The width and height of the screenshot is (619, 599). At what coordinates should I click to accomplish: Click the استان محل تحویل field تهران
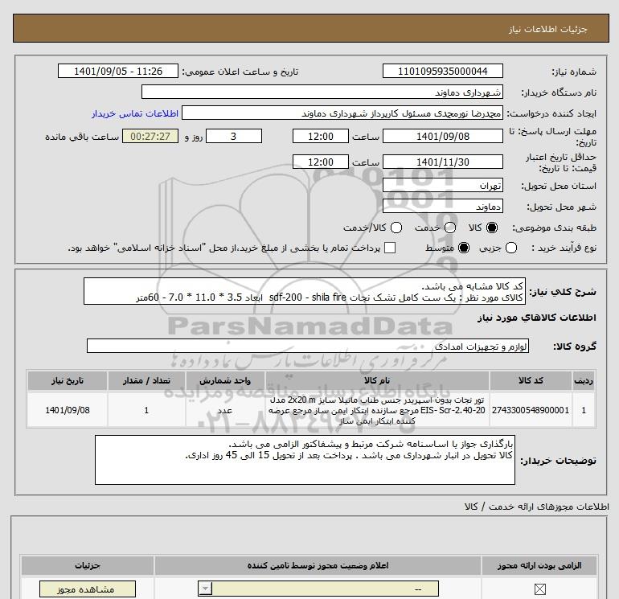click(442, 185)
